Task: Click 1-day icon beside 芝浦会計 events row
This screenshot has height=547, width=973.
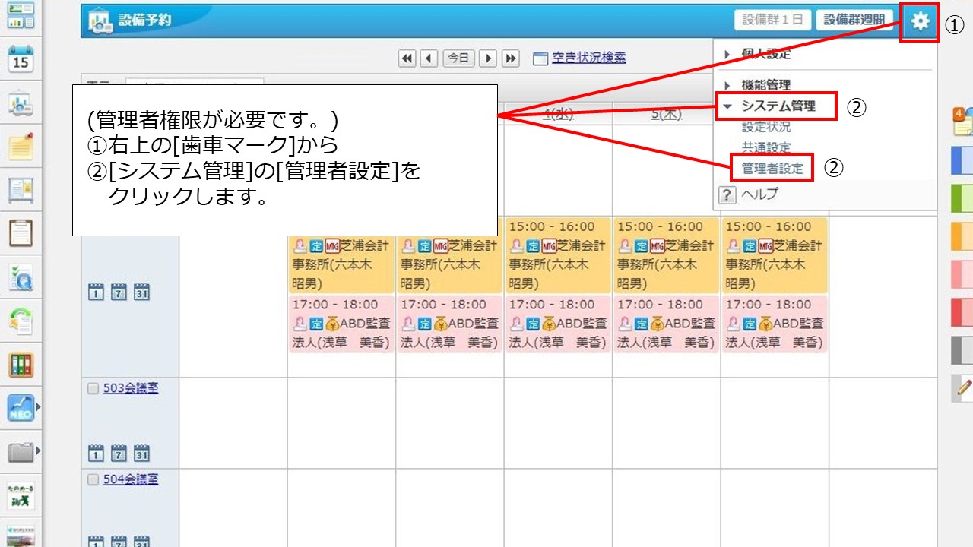Action: click(96, 291)
